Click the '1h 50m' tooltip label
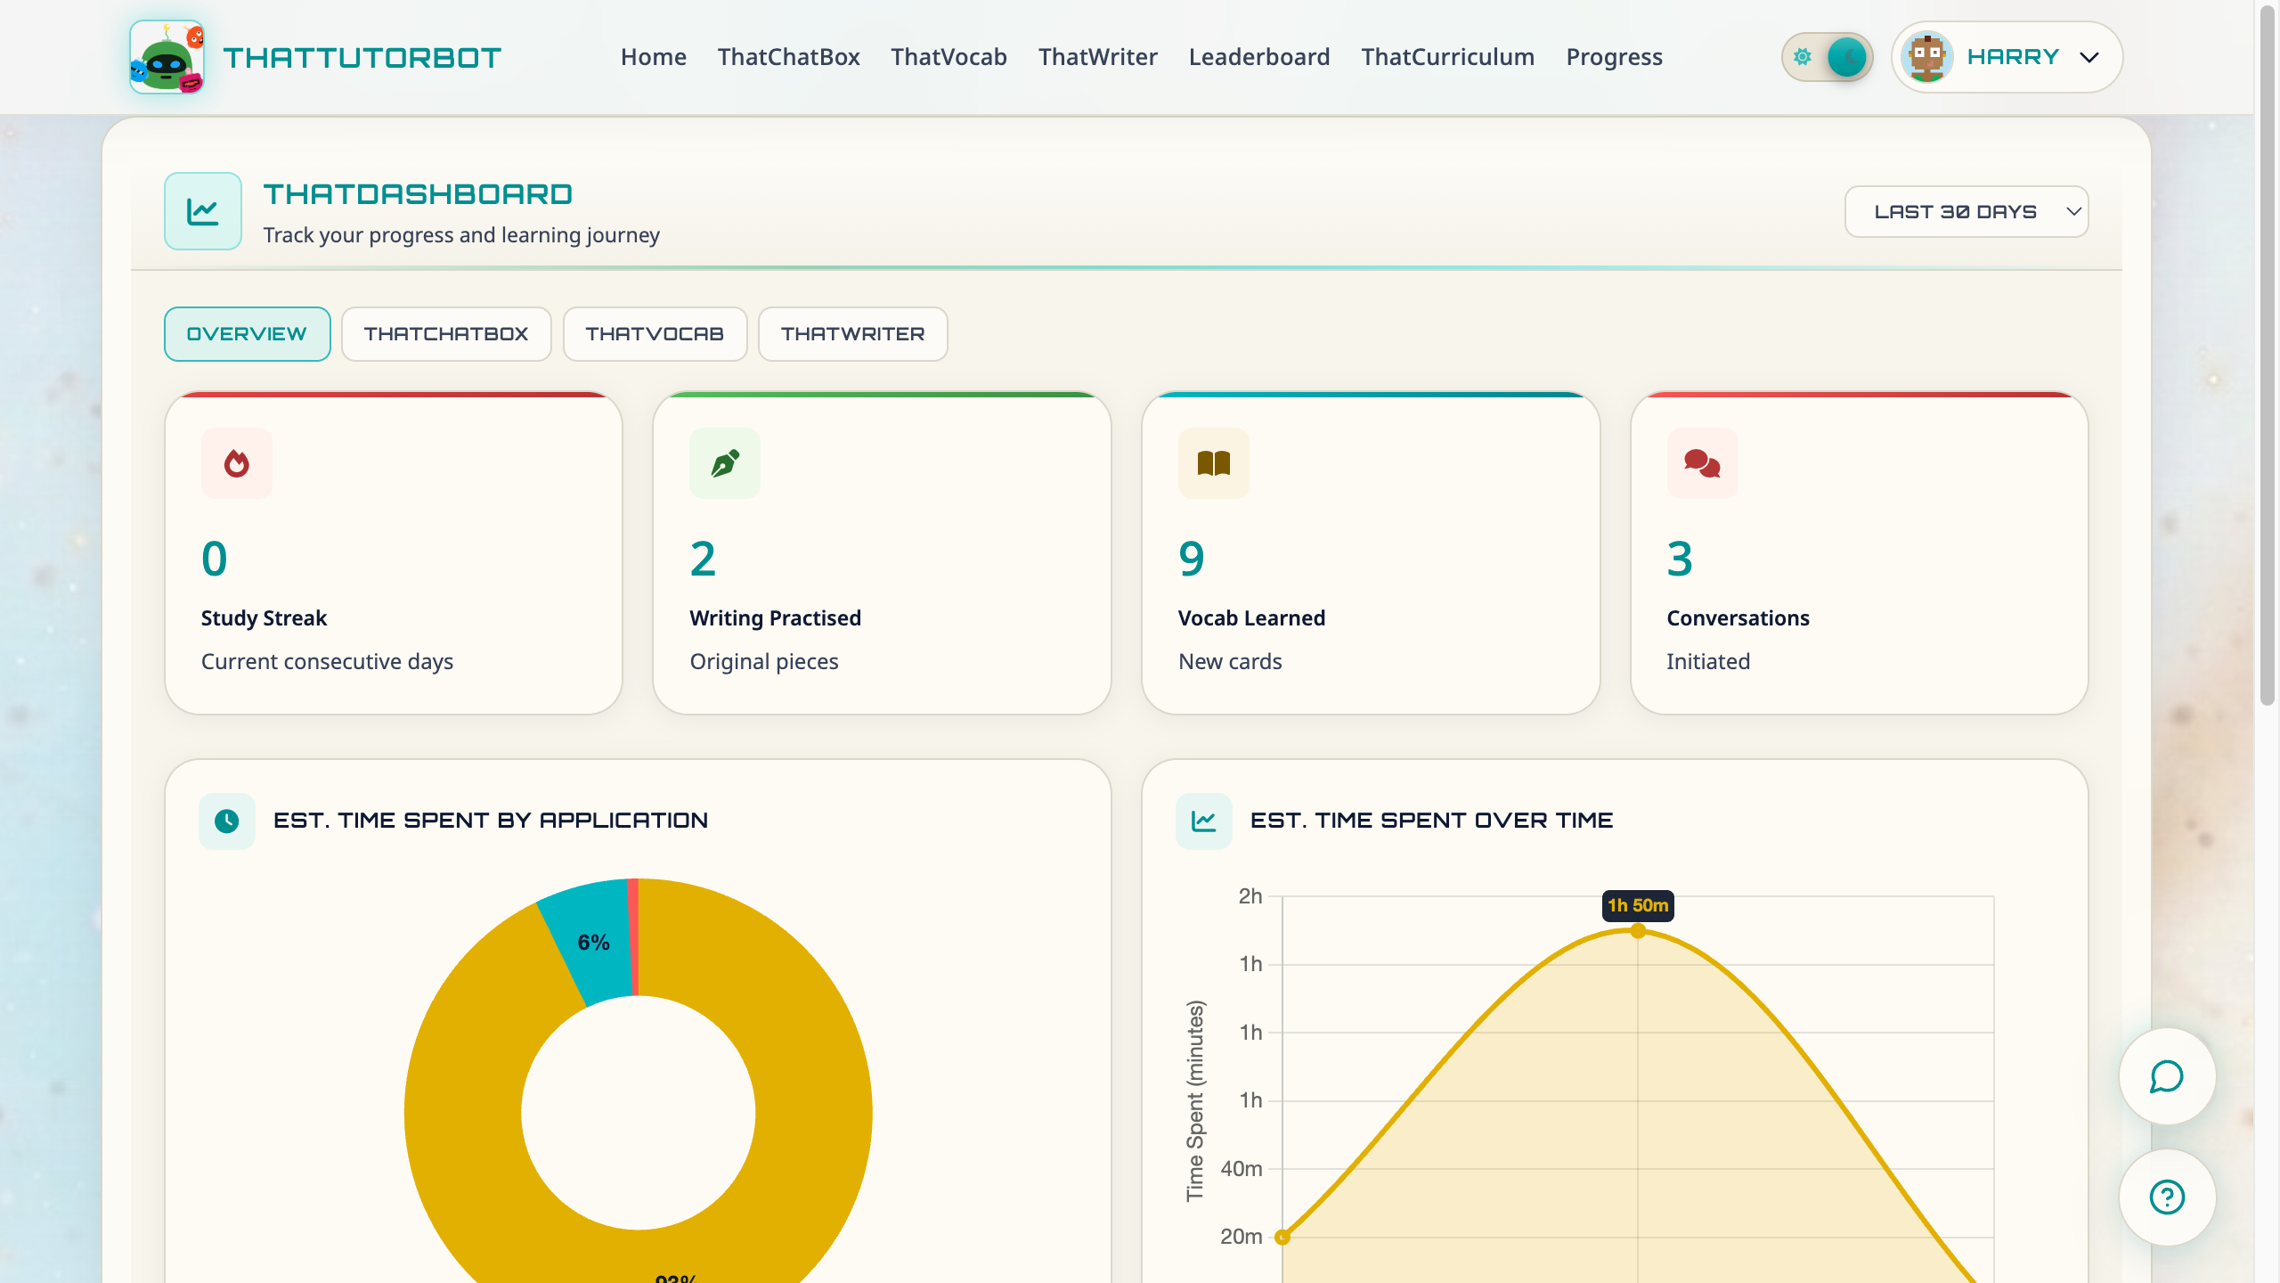The image size is (2280, 1283). [x=1638, y=905]
